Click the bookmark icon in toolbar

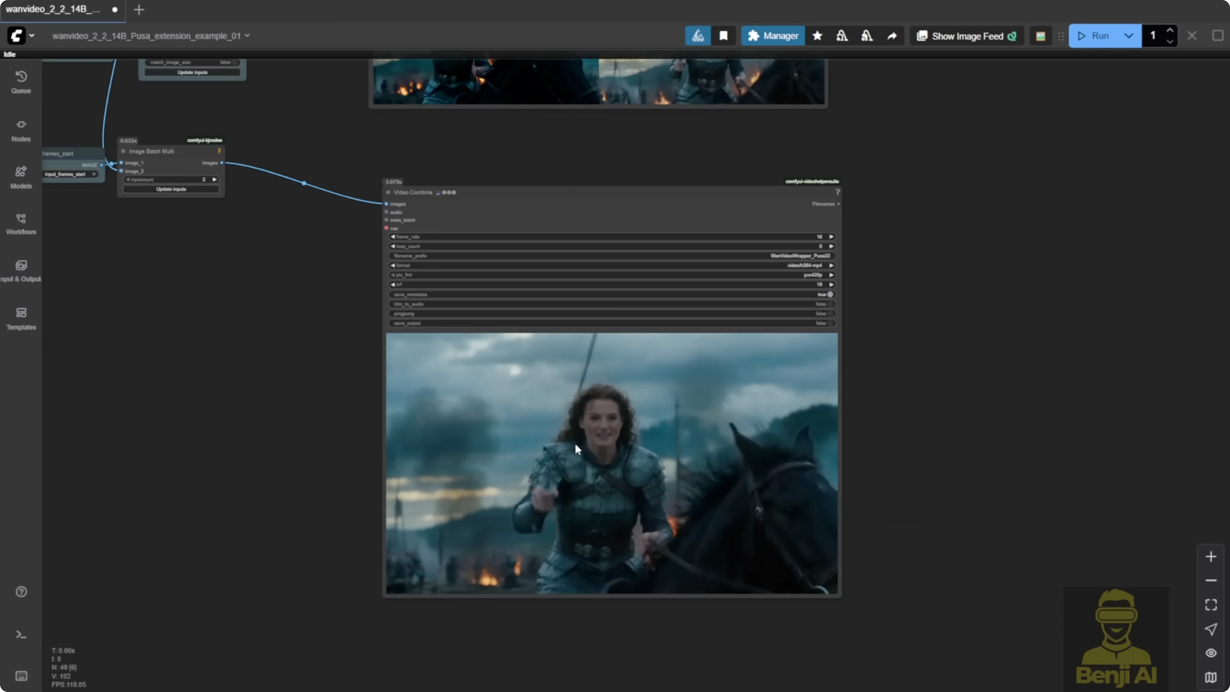(x=723, y=36)
